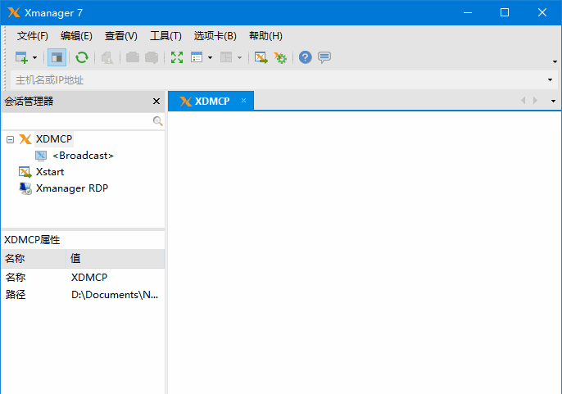Click the search magnifier icon
Viewport: 562px width, 394px height.
[157, 121]
